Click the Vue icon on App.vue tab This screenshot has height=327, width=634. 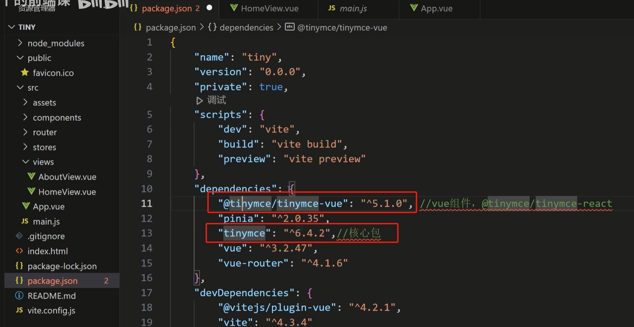click(413, 8)
